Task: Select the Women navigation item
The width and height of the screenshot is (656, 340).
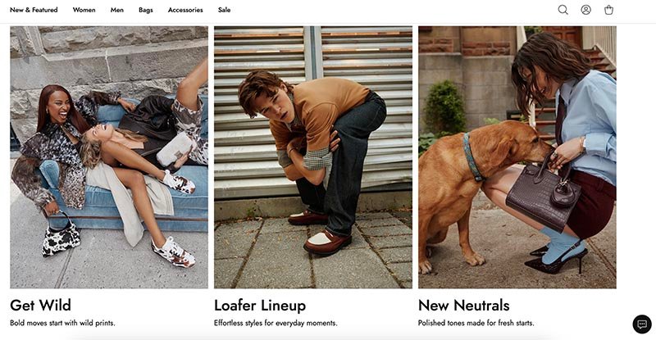Action: pyautogui.click(x=84, y=10)
